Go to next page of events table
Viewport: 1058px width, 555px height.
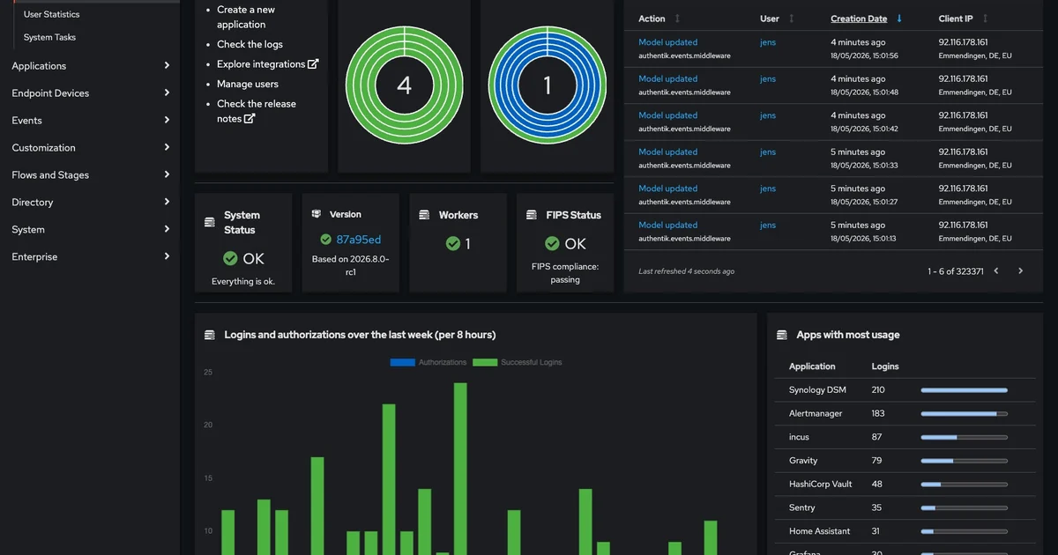(1021, 271)
